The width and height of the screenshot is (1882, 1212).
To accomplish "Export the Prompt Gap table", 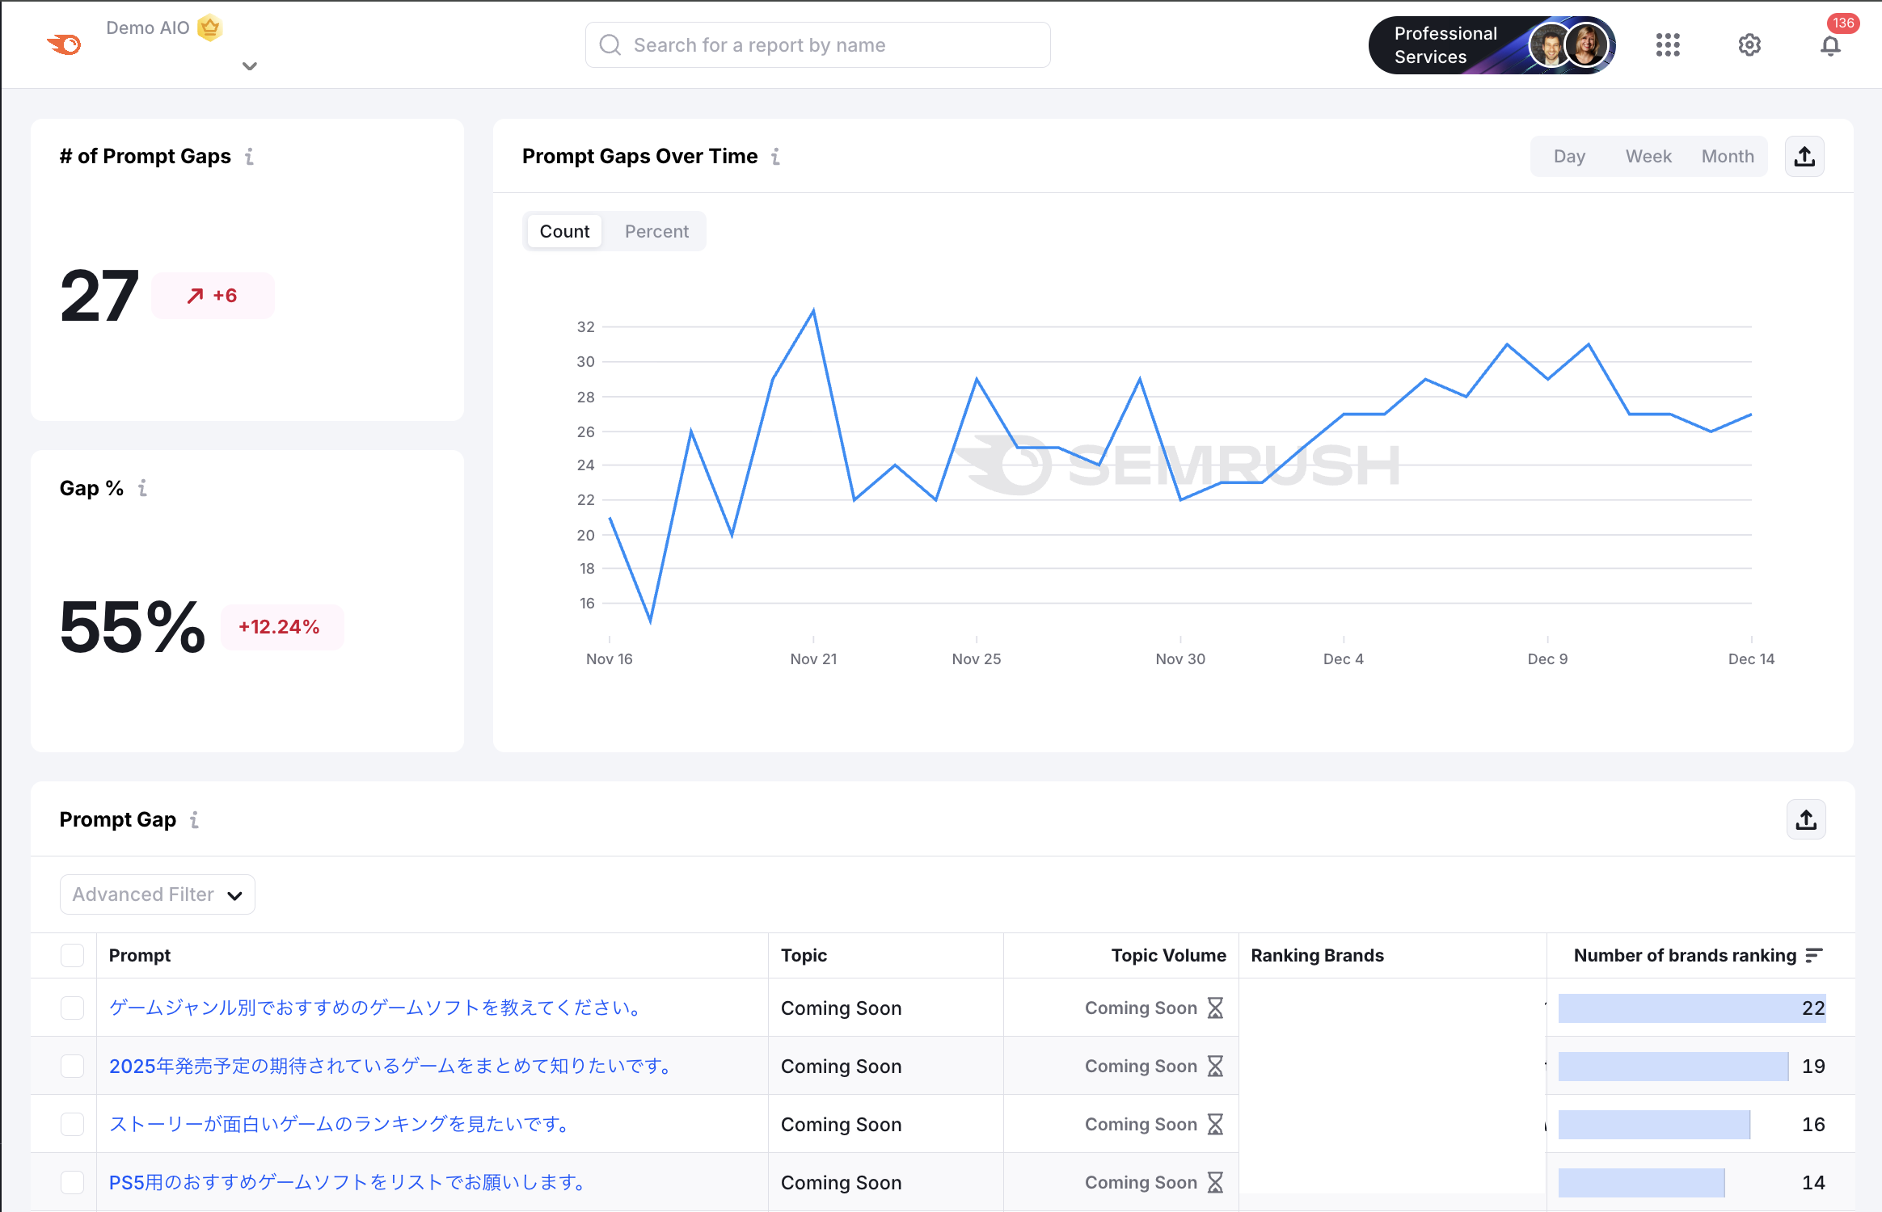I will pos(1806,820).
